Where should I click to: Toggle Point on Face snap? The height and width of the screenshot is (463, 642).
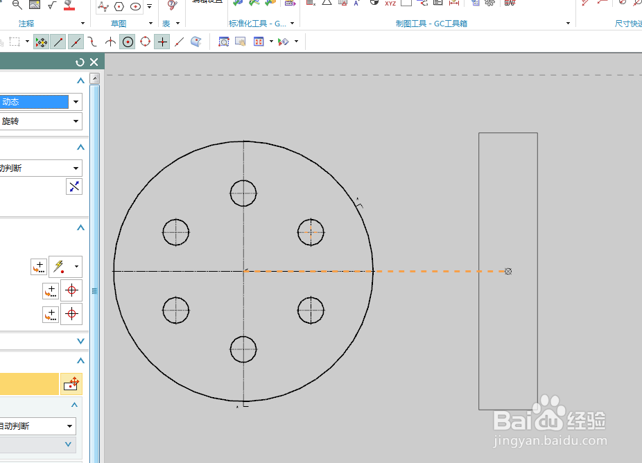tap(196, 42)
